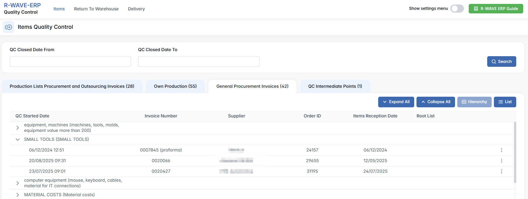The width and height of the screenshot is (528, 199).
Task: Open the Own Production (55) tab
Action: click(x=175, y=86)
